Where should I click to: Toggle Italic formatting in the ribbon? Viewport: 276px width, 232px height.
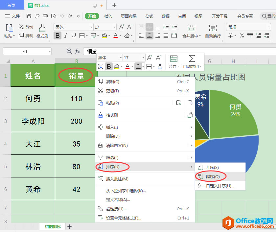click(x=66, y=35)
